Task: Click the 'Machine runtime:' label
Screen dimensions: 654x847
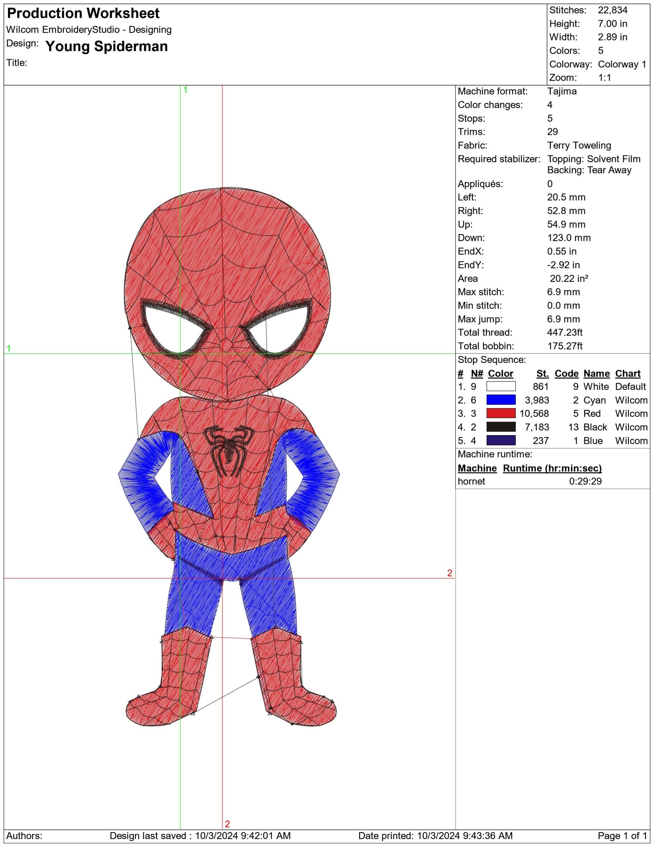Action: pos(495,454)
